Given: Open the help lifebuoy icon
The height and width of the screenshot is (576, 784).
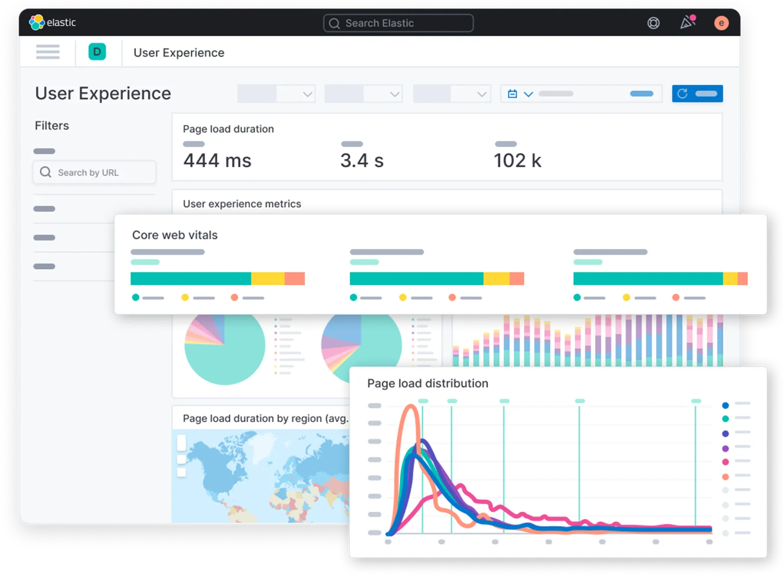Looking at the screenshot, I should tap(653, 23).
